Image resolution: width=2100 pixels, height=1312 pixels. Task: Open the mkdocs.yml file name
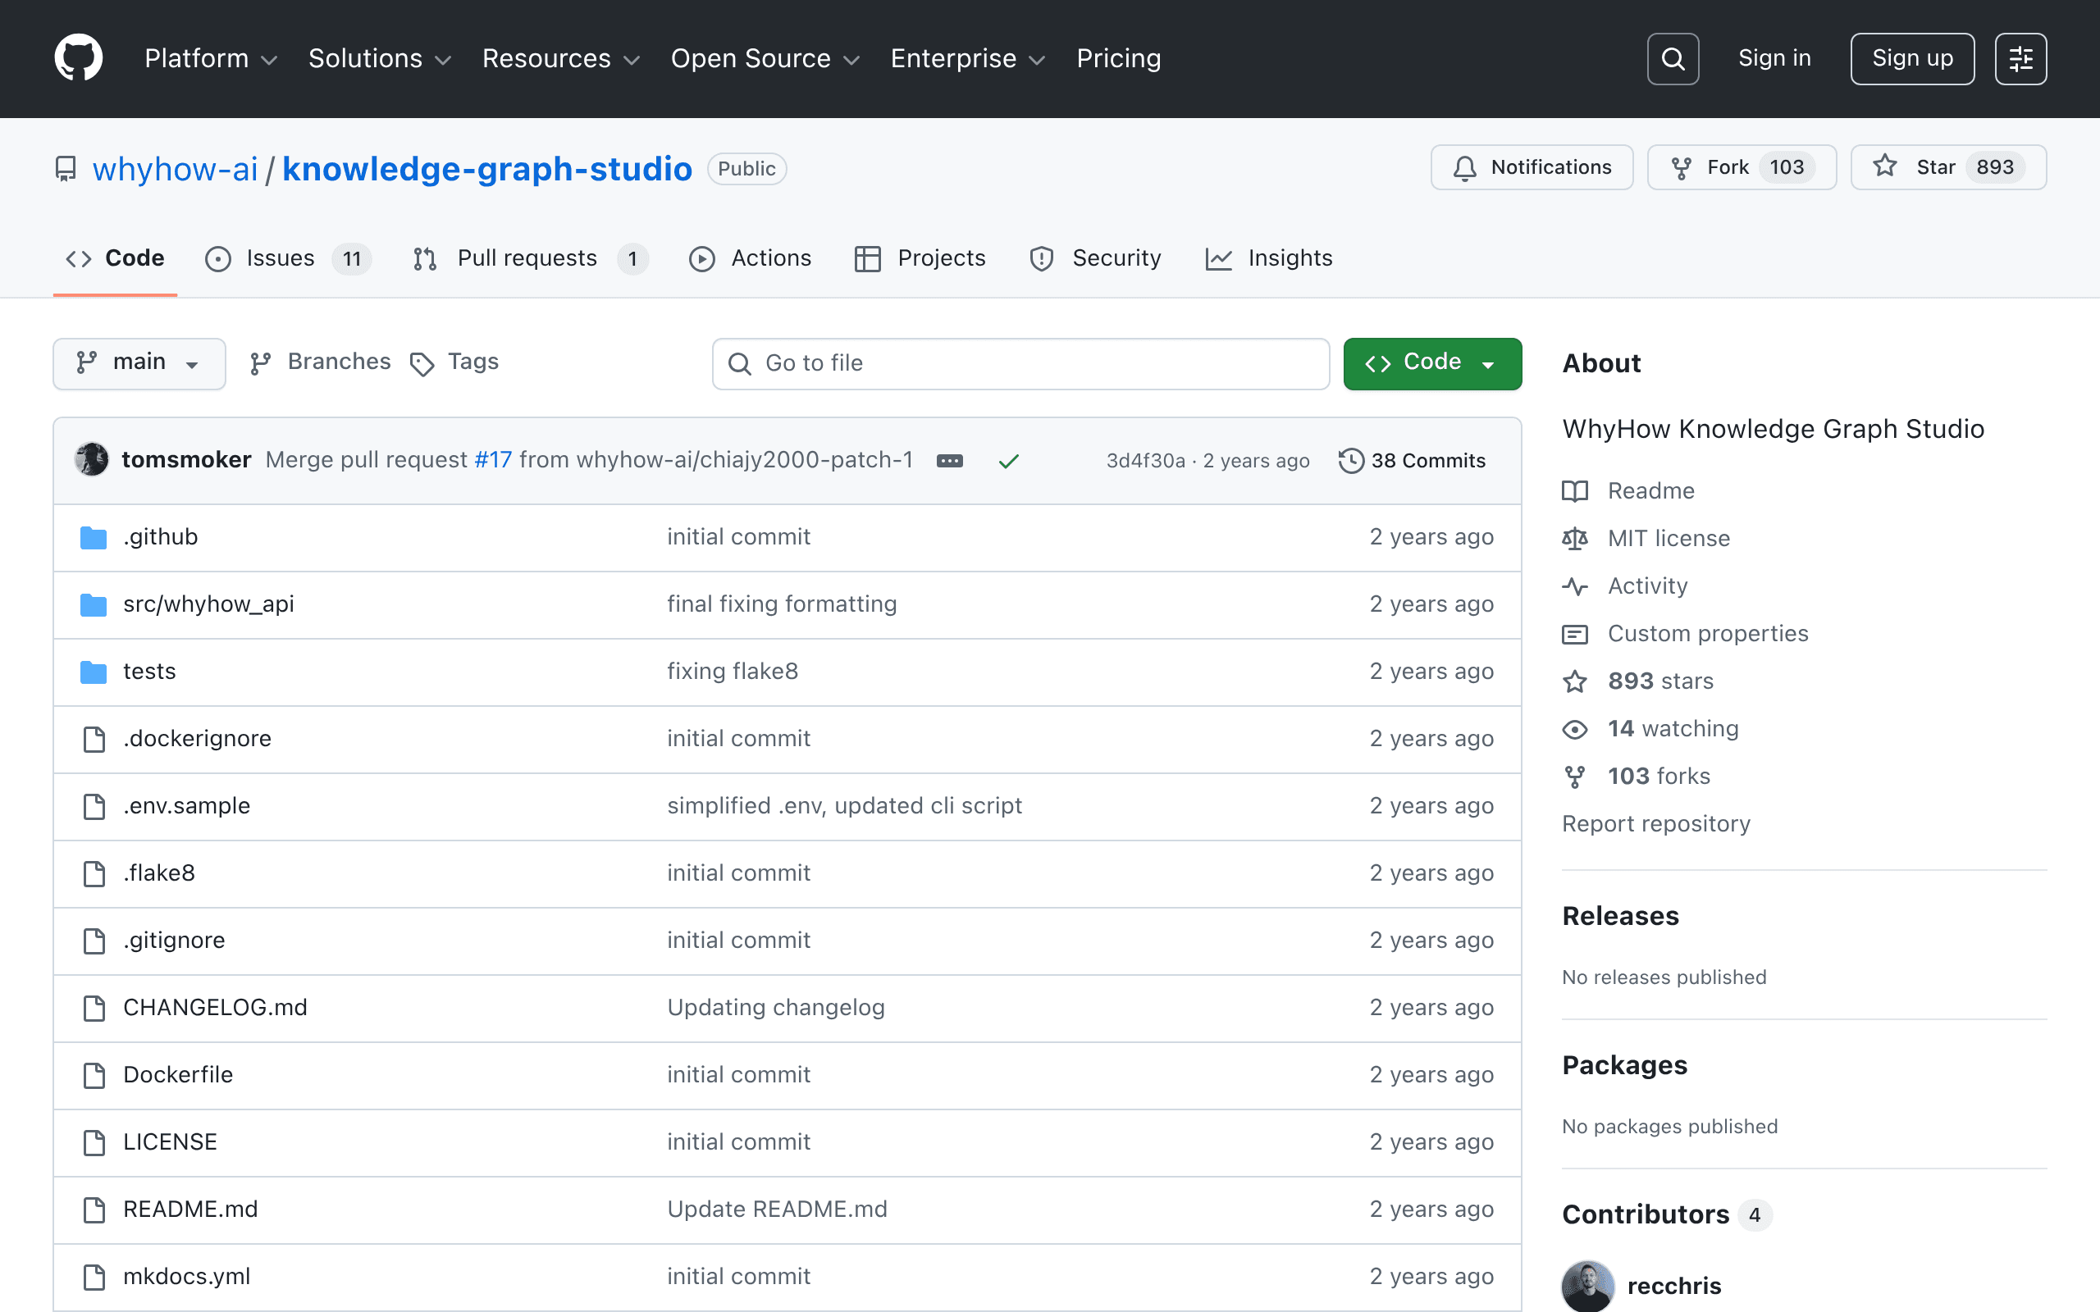pyautogui.click(x=186, y=1277)
